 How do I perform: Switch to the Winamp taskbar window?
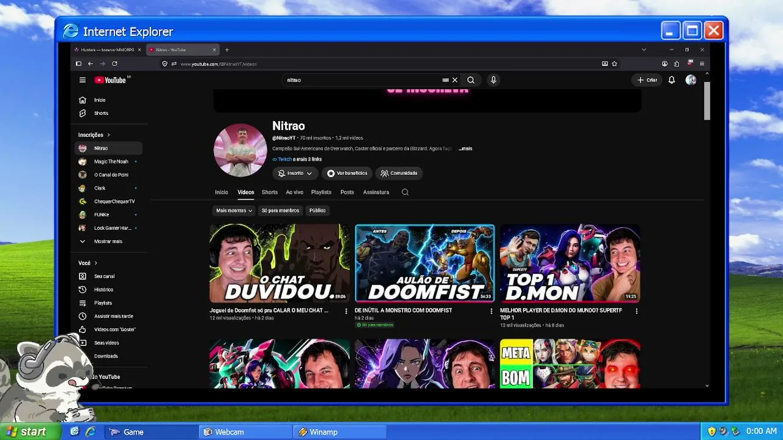pos(340,432)
